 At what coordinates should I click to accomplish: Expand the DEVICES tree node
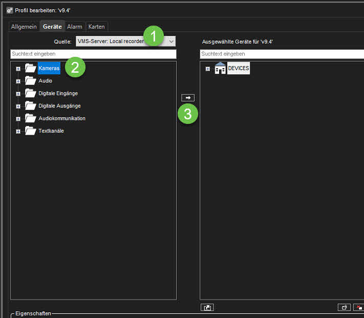pyautogui.click(x=208, y=69)
